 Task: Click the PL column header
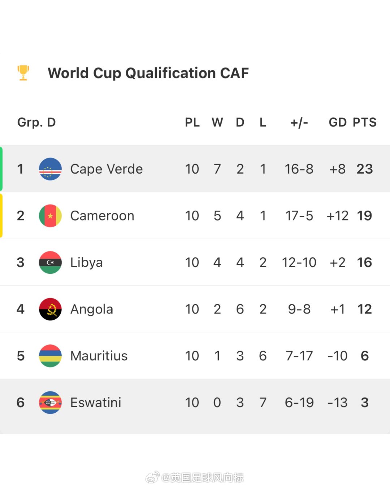[192, 122]
